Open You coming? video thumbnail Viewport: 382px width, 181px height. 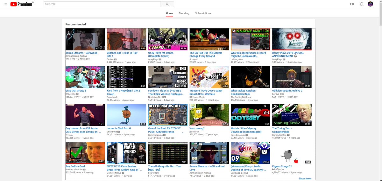[209, 115]
